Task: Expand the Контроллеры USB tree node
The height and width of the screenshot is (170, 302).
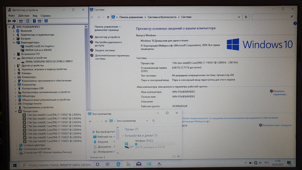Action: [15, 88]
